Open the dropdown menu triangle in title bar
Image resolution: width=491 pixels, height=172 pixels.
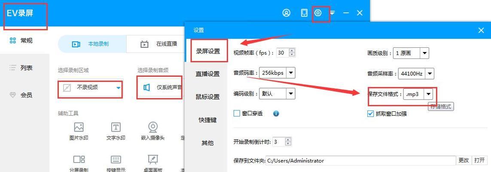tap(332, 13)
